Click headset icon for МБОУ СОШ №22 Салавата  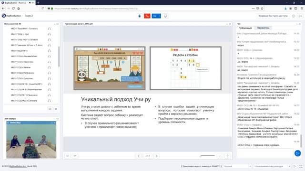[49, 101]
